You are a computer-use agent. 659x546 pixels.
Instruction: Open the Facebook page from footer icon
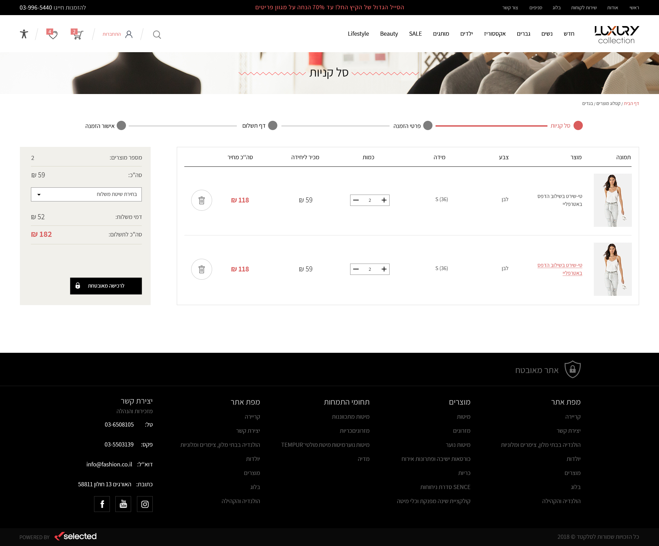[x=102, y=504]
